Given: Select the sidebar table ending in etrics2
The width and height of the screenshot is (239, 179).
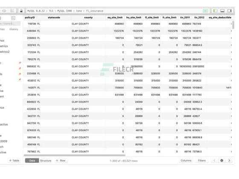Looking at the screenshot, I should (x=5, y=52).
